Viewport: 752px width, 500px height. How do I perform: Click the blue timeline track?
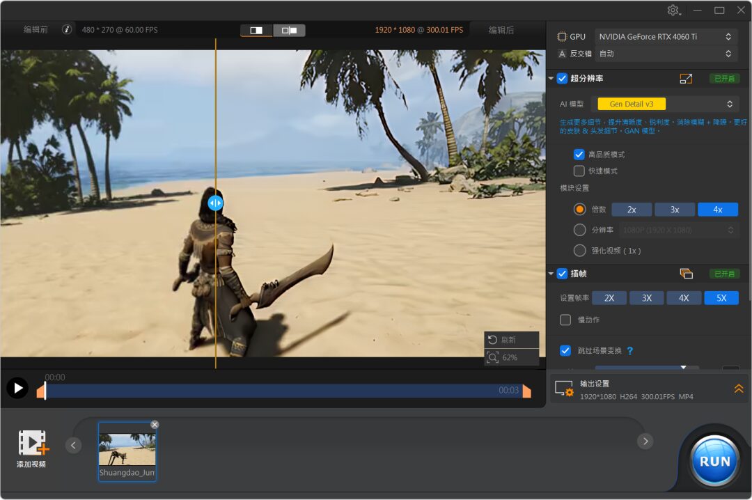pos(283,391)
